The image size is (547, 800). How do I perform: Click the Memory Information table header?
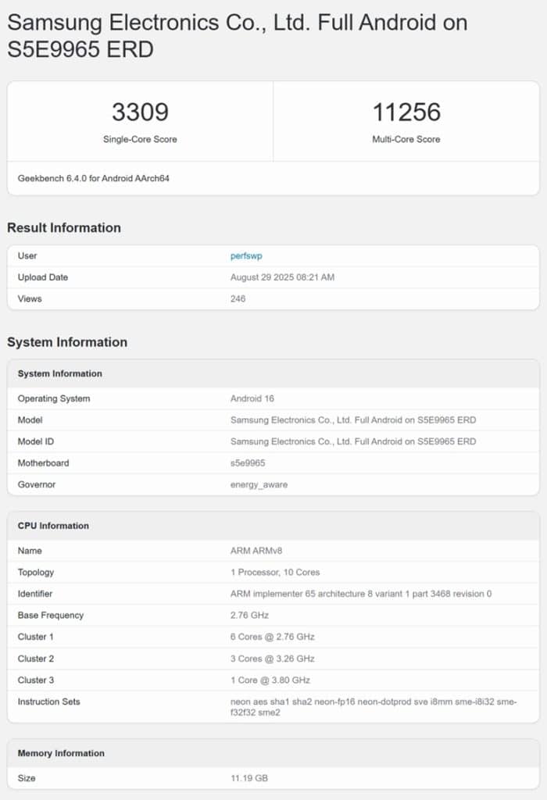[x=61, y=753]
